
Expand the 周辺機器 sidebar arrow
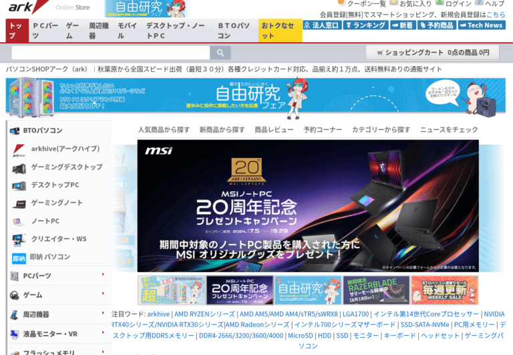(x=103, y=313)
